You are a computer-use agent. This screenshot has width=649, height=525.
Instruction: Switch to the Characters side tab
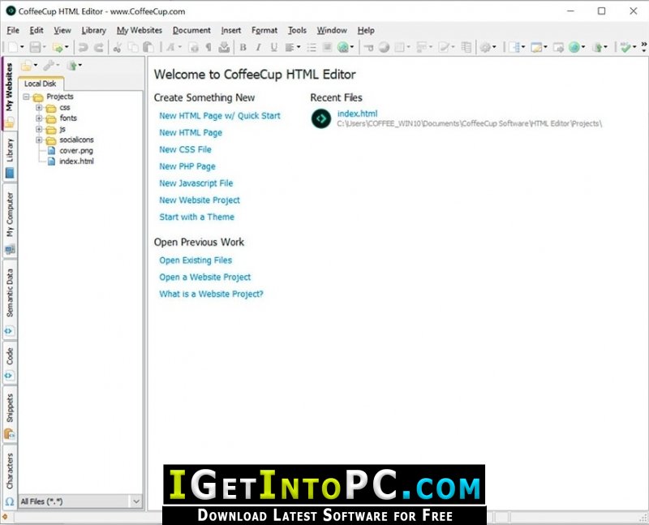coord(10,478)
